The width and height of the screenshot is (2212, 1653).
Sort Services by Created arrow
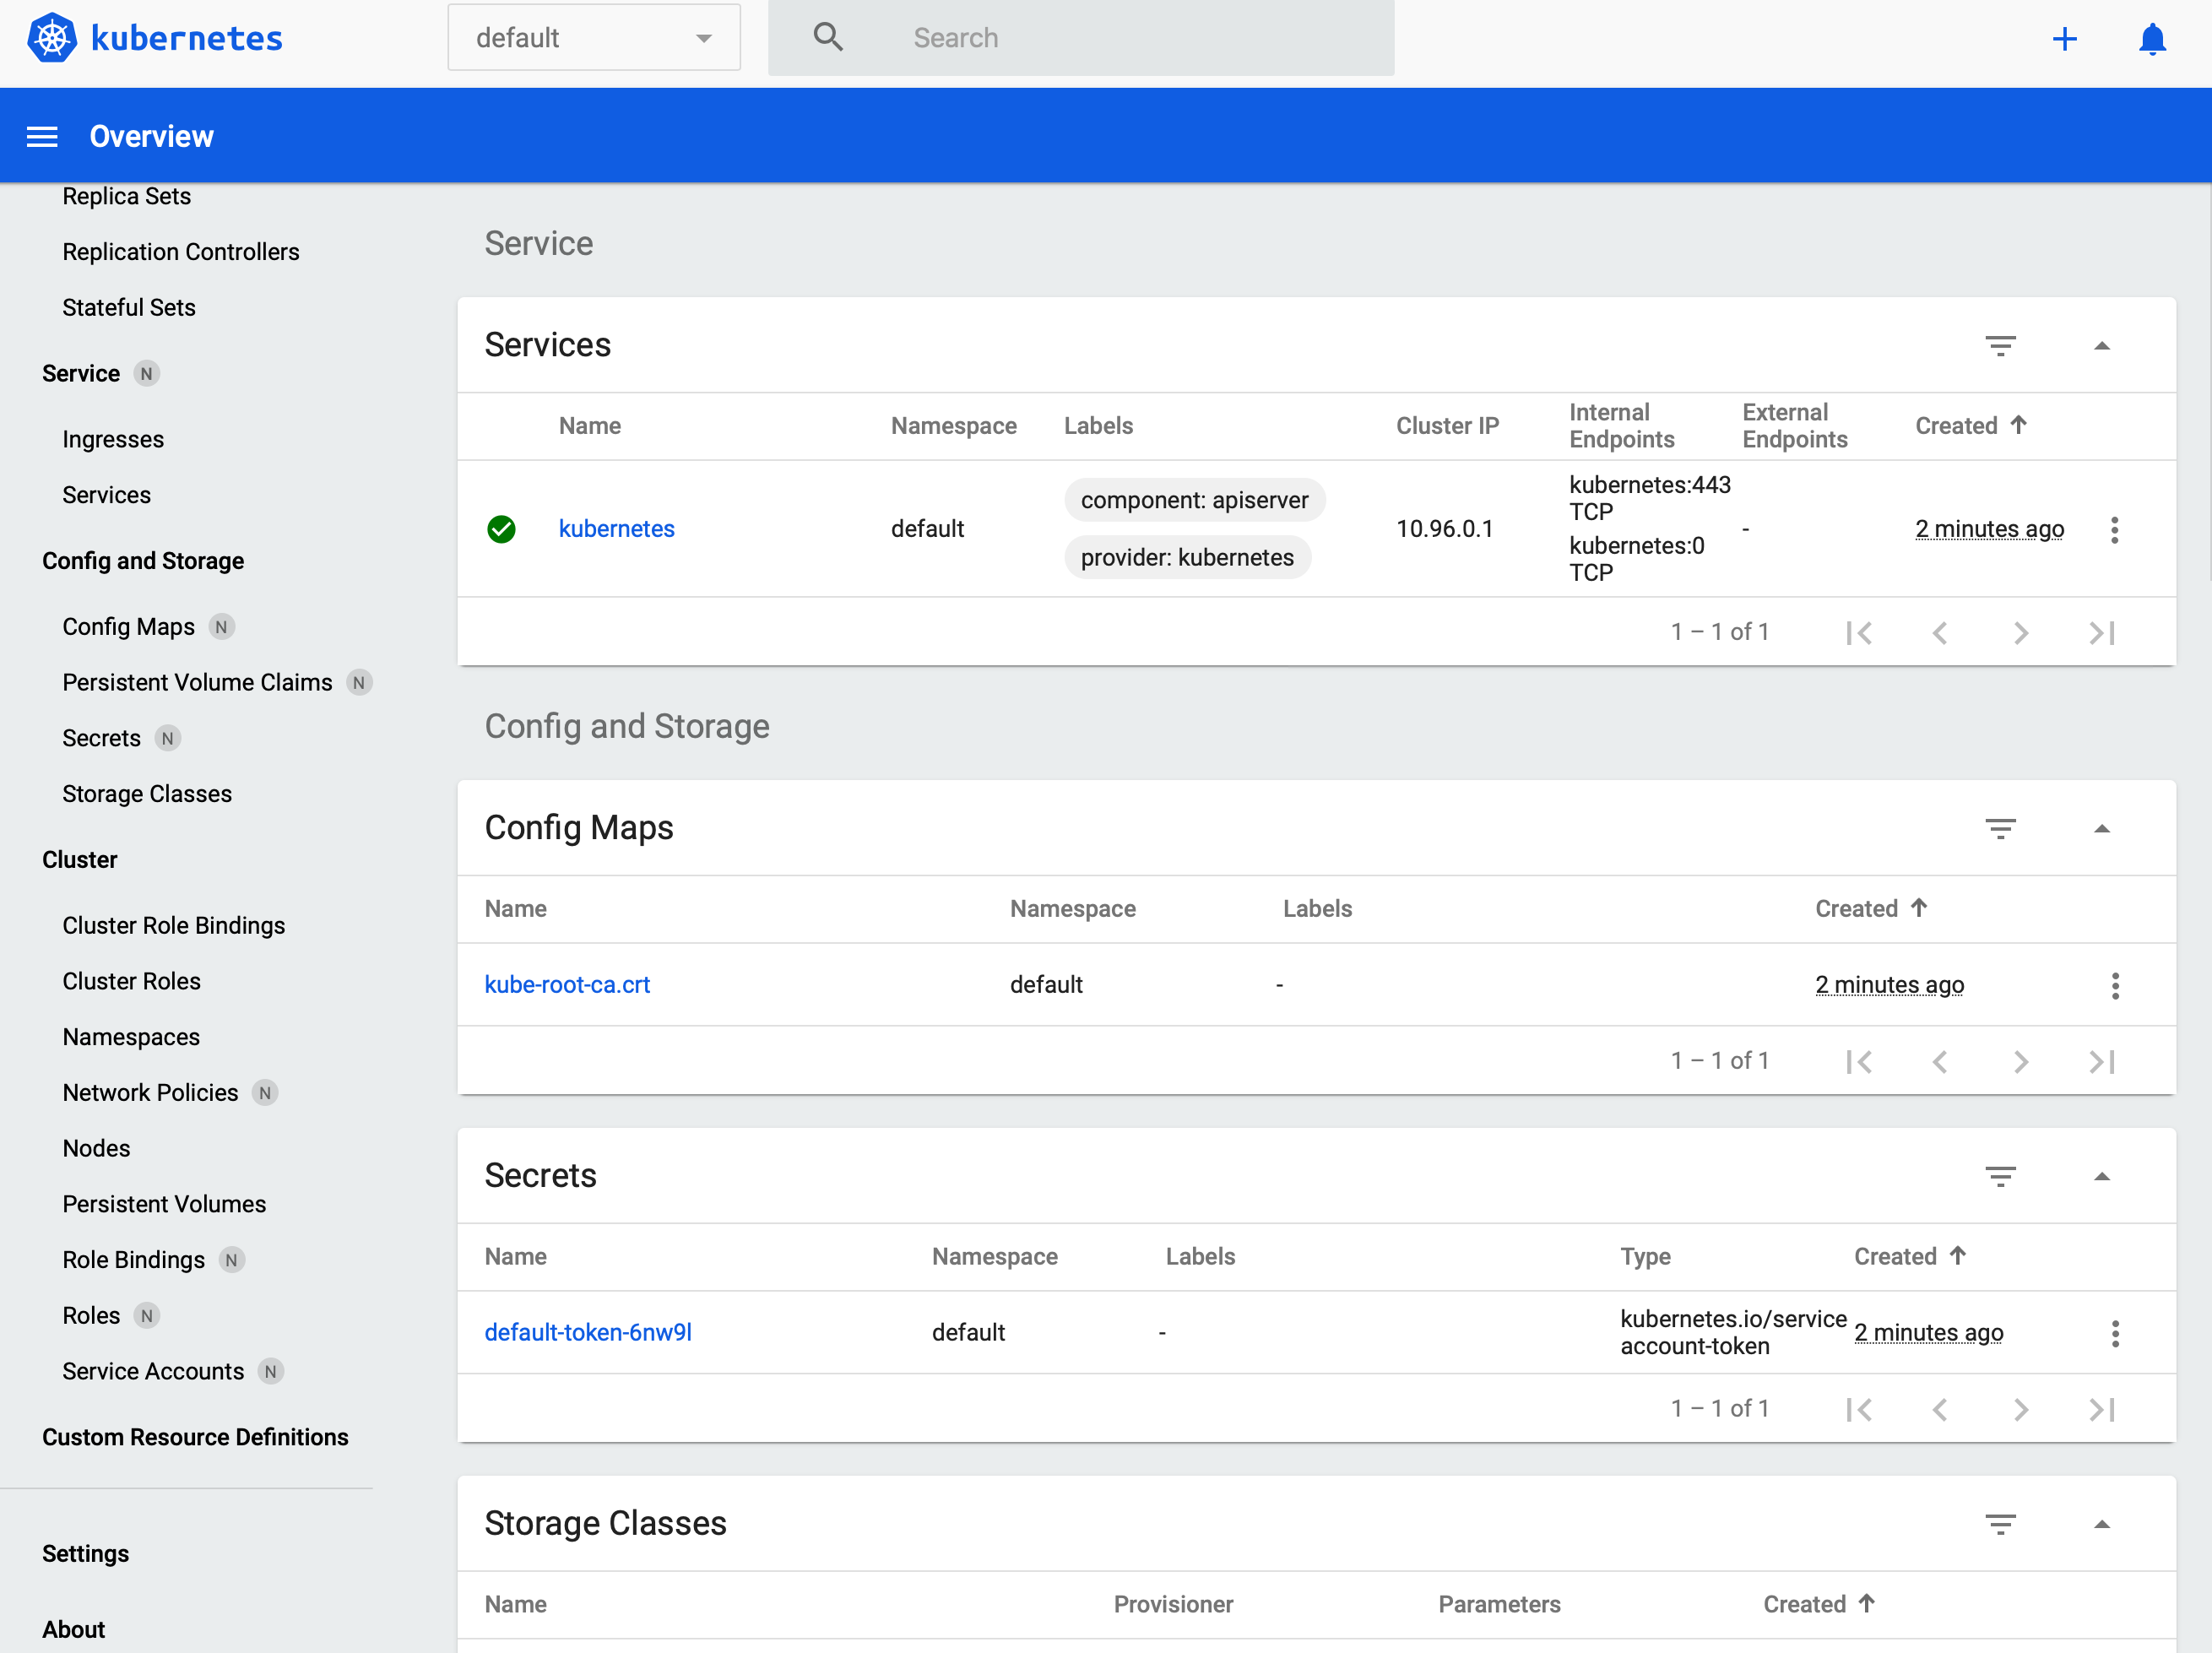click(2019, 425)
